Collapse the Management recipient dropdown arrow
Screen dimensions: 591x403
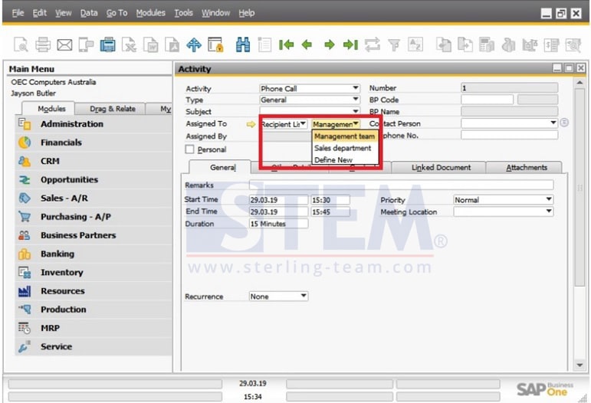[356, 123]
